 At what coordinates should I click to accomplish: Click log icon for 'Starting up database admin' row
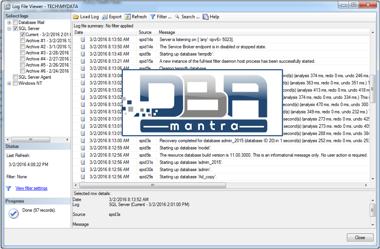click(83, 170)
